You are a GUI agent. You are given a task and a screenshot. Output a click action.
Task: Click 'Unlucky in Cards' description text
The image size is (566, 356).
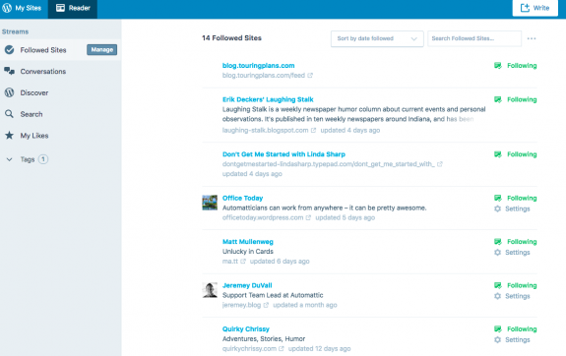pyautogui.click(x=248, y=252)
